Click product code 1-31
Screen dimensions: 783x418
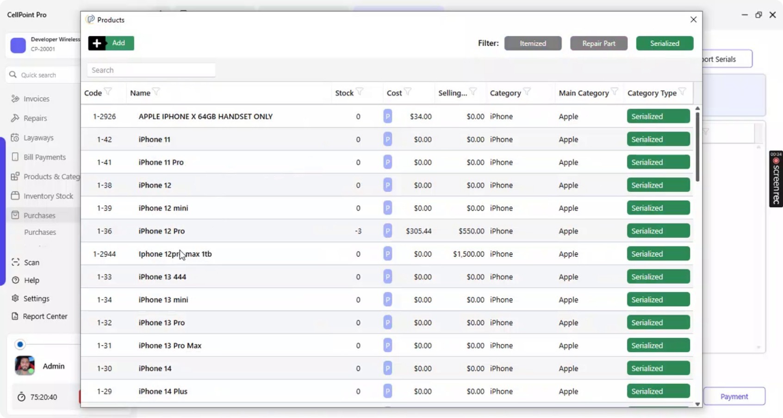pos(104,345)
